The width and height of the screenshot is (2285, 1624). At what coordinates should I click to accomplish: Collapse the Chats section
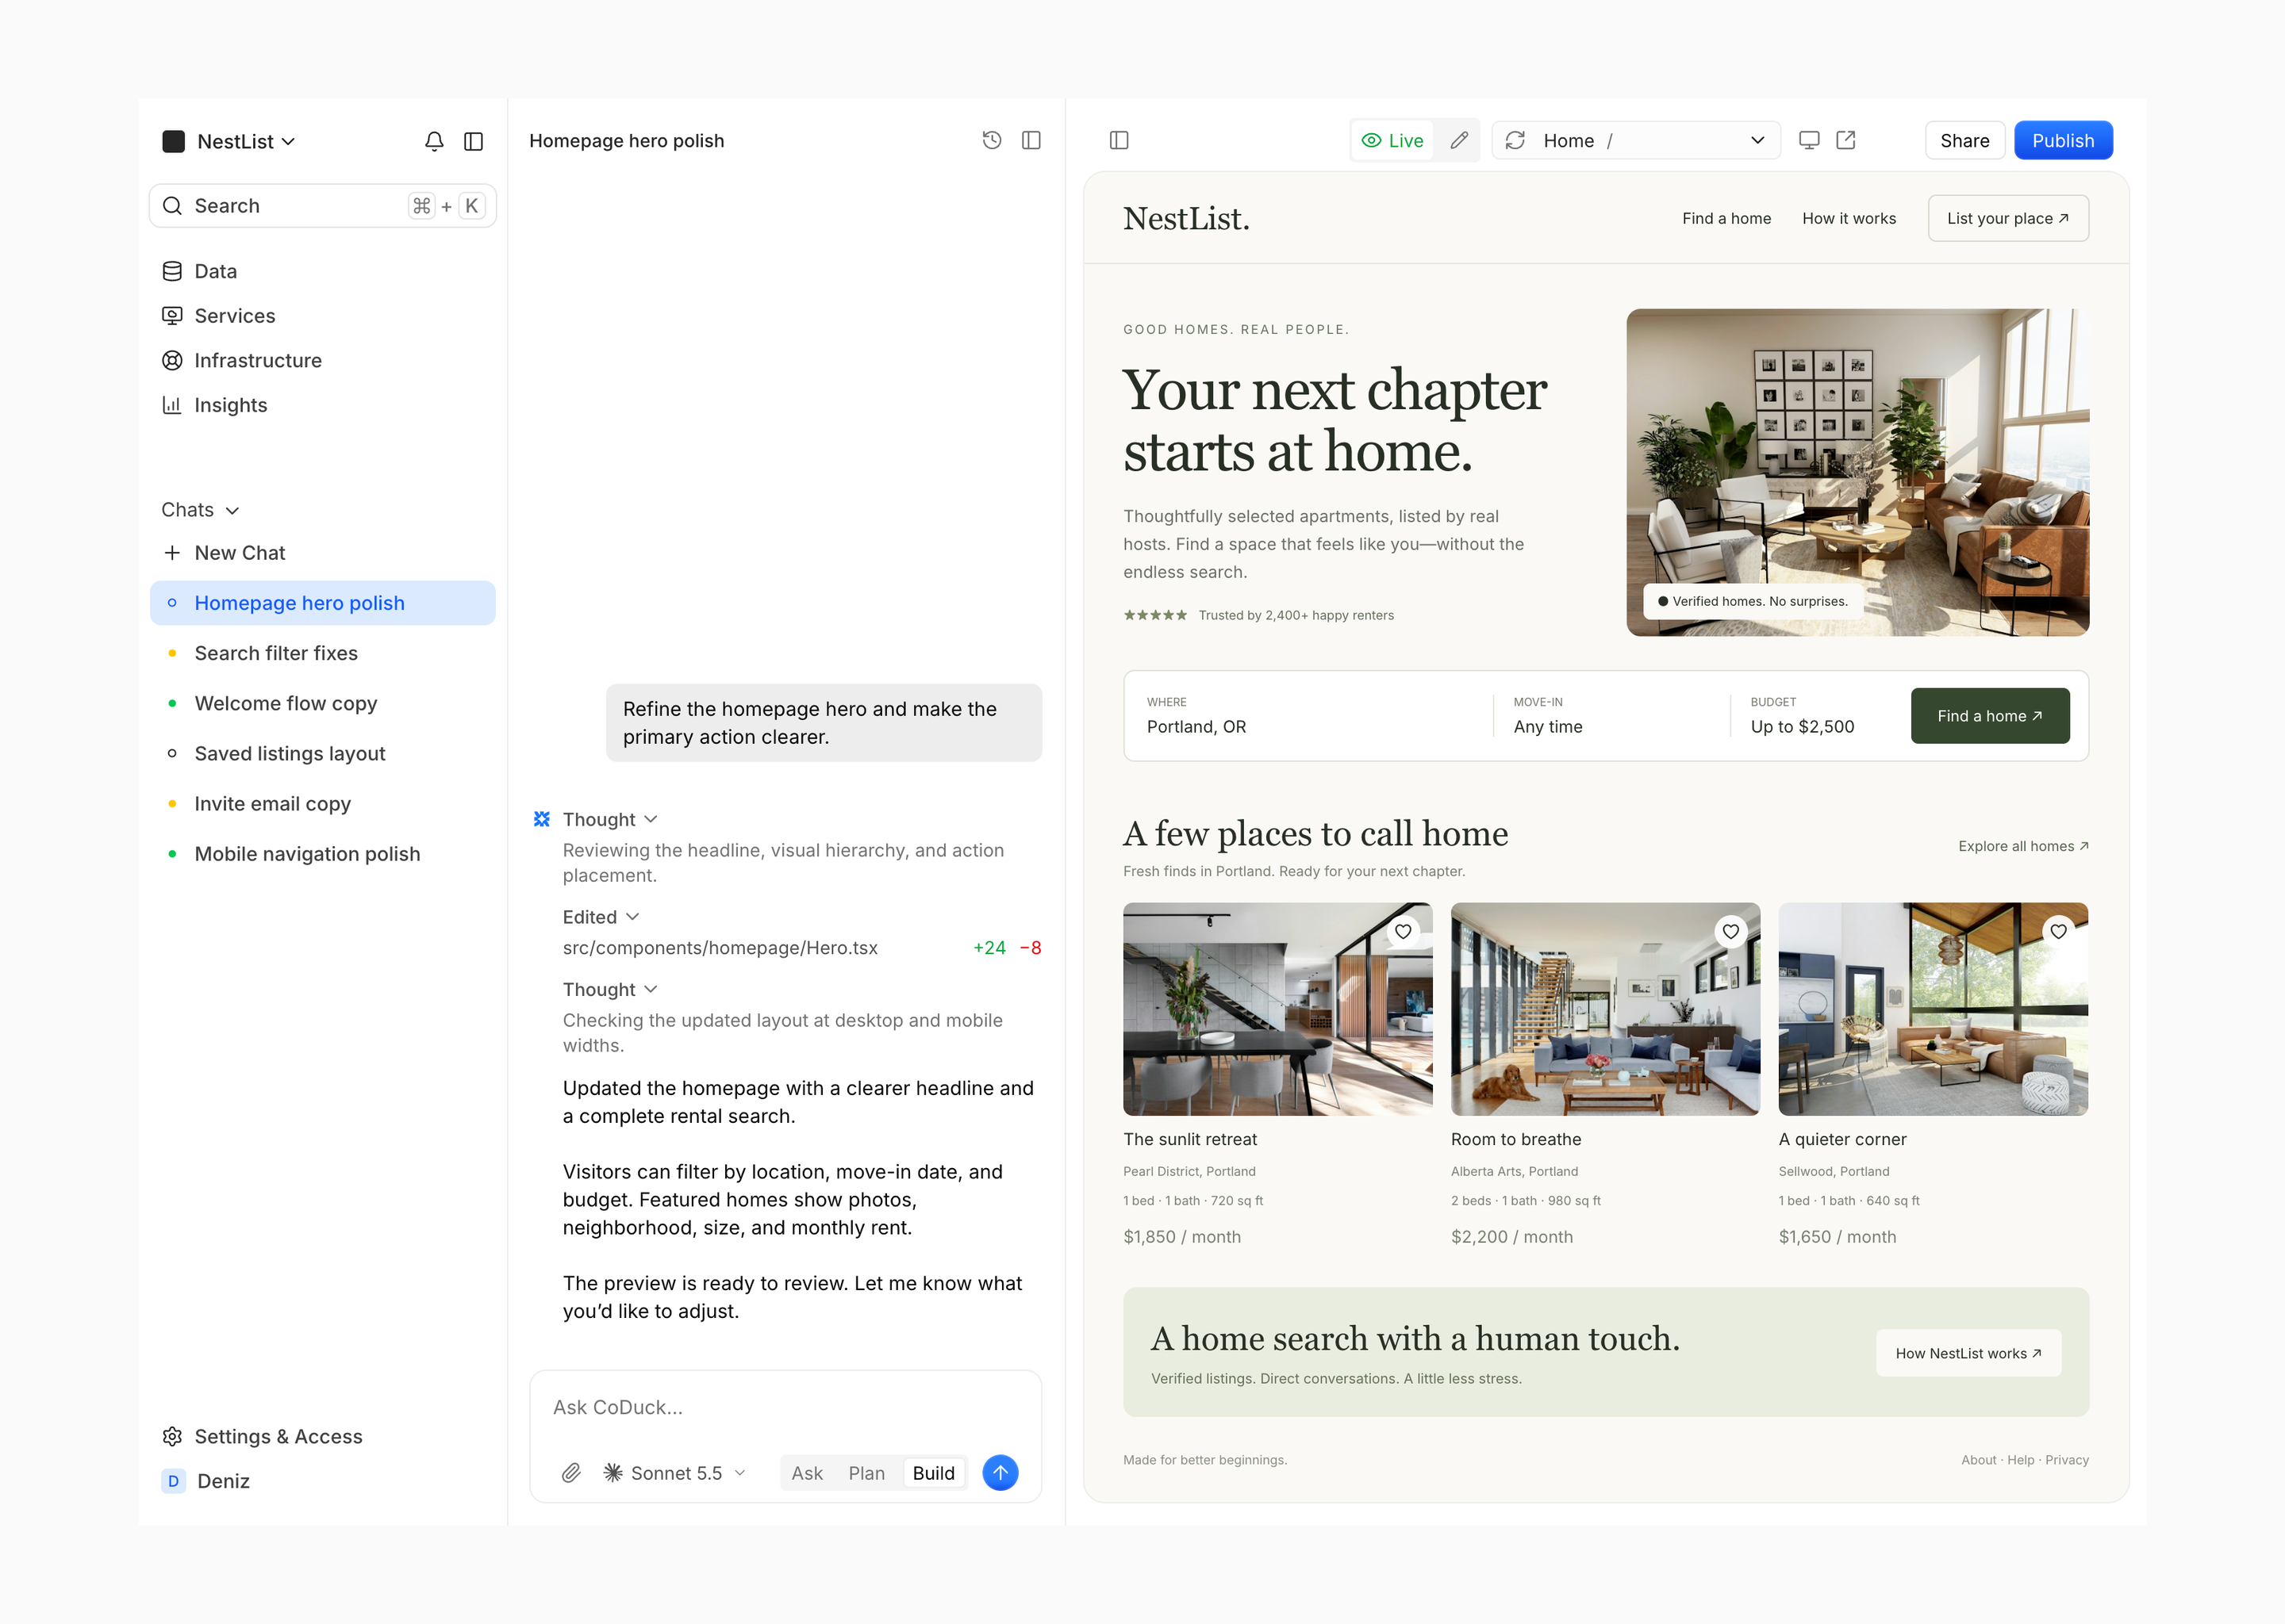[x=200, y=510]
